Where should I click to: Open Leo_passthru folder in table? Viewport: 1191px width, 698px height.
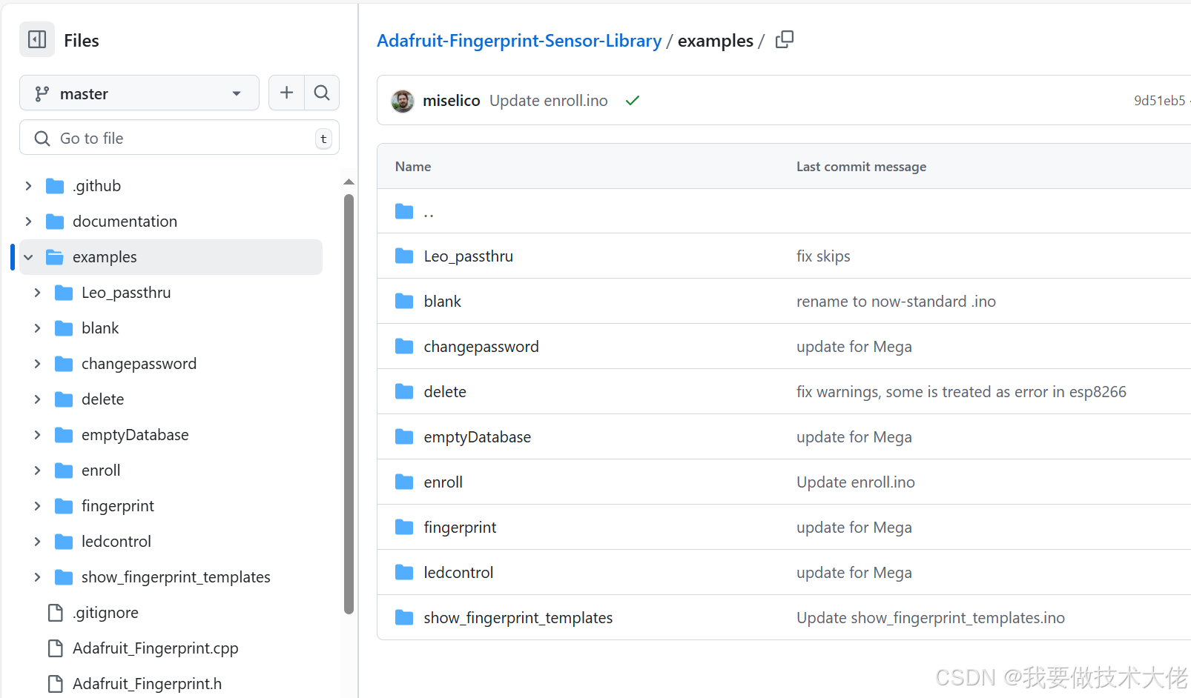click(x=469, y=256)
